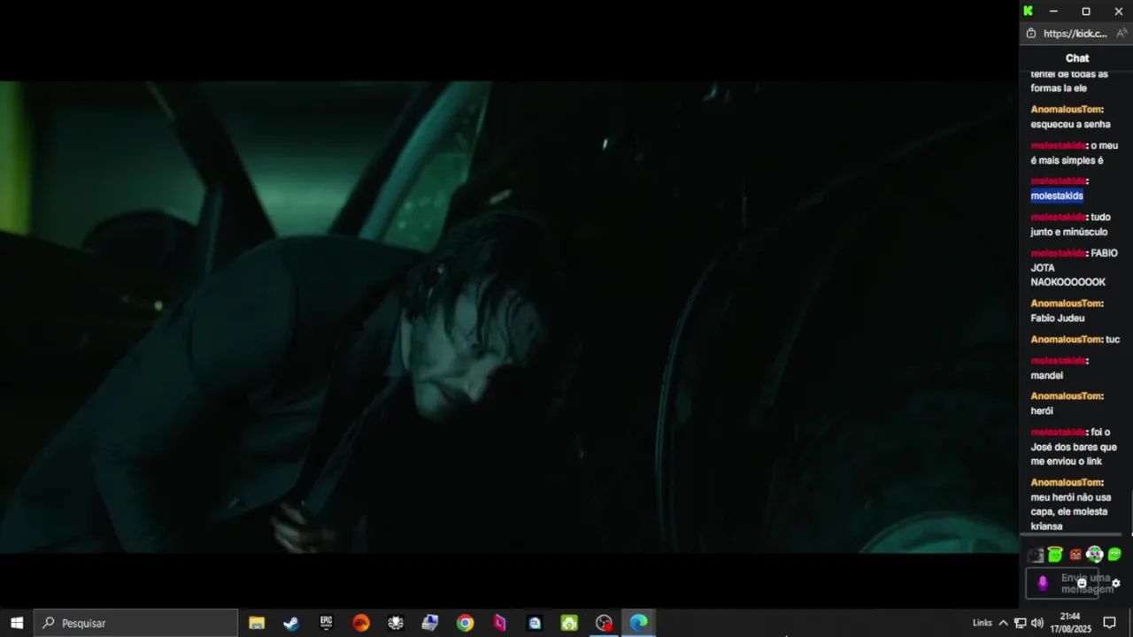
Task: Open Steam from the taskbar
Action: point(291,623)
